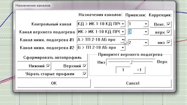Toggle the верх correction checkbox
This screenshot has width=187, height=105.
click(x=168, y=32)
